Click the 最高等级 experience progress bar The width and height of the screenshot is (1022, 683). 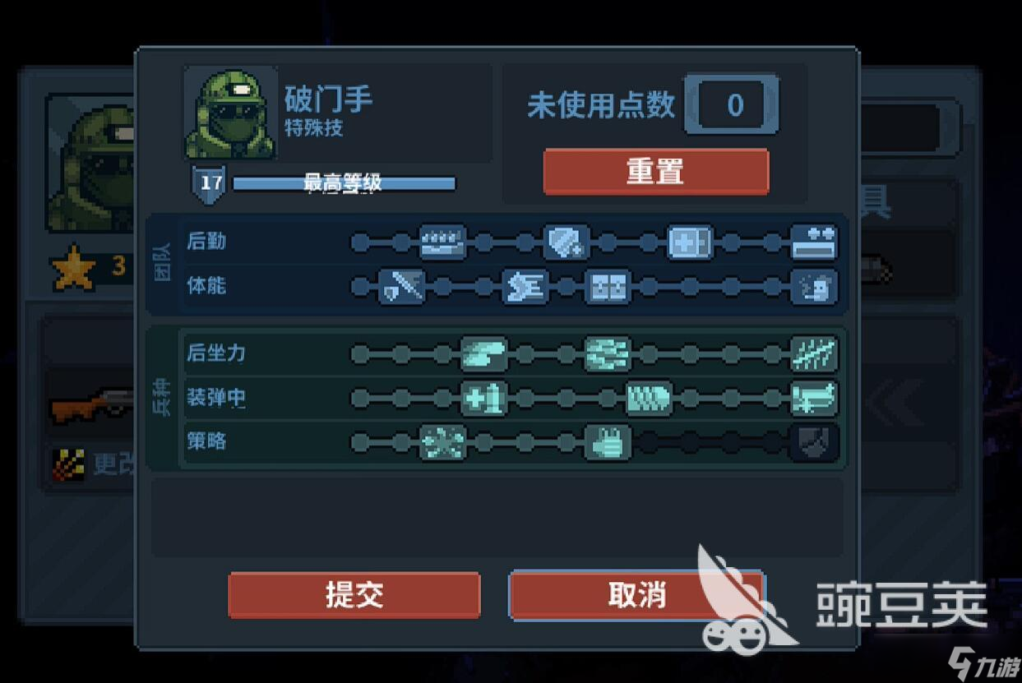point(344,182)
